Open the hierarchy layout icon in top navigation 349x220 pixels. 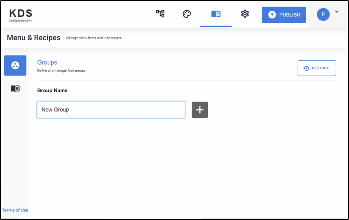(x=160, y=14)
